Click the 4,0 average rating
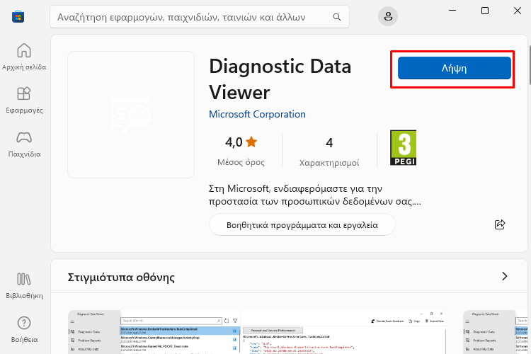 point(241,150)
